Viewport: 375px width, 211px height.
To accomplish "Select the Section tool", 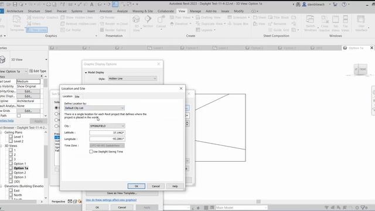I will click(148, 22).
